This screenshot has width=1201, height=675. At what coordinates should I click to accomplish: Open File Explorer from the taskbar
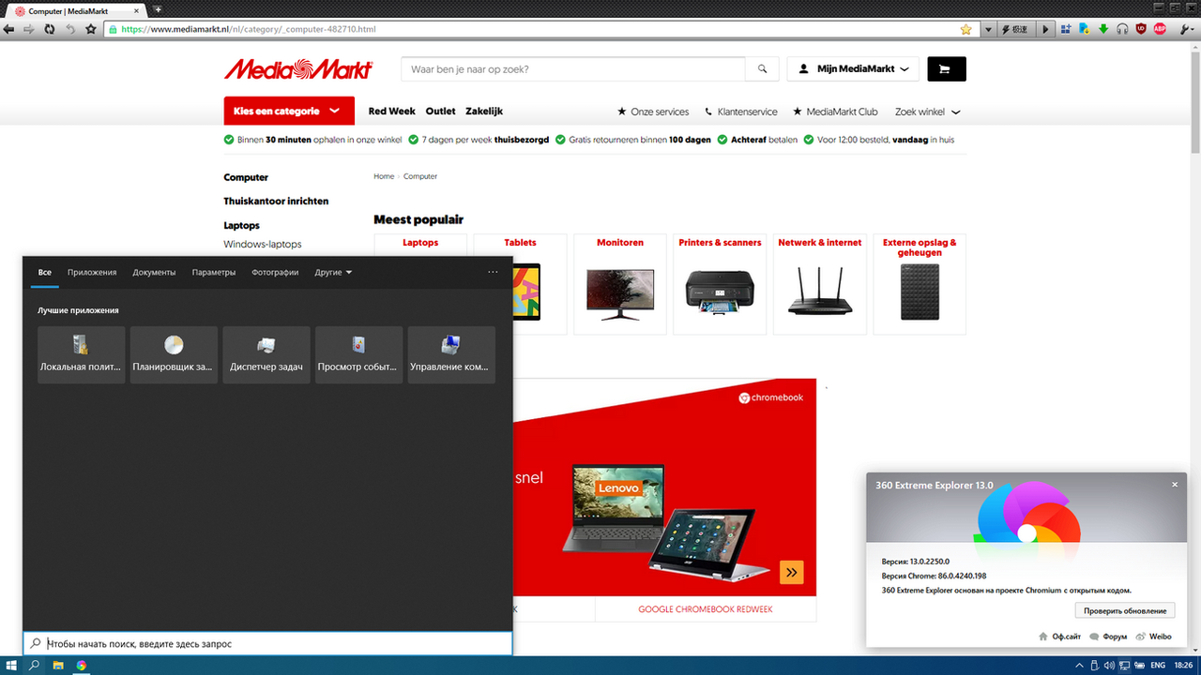[x=57, y=666]
